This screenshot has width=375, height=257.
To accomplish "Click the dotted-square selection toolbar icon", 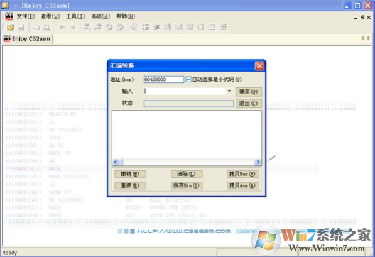I will [201, 27].
